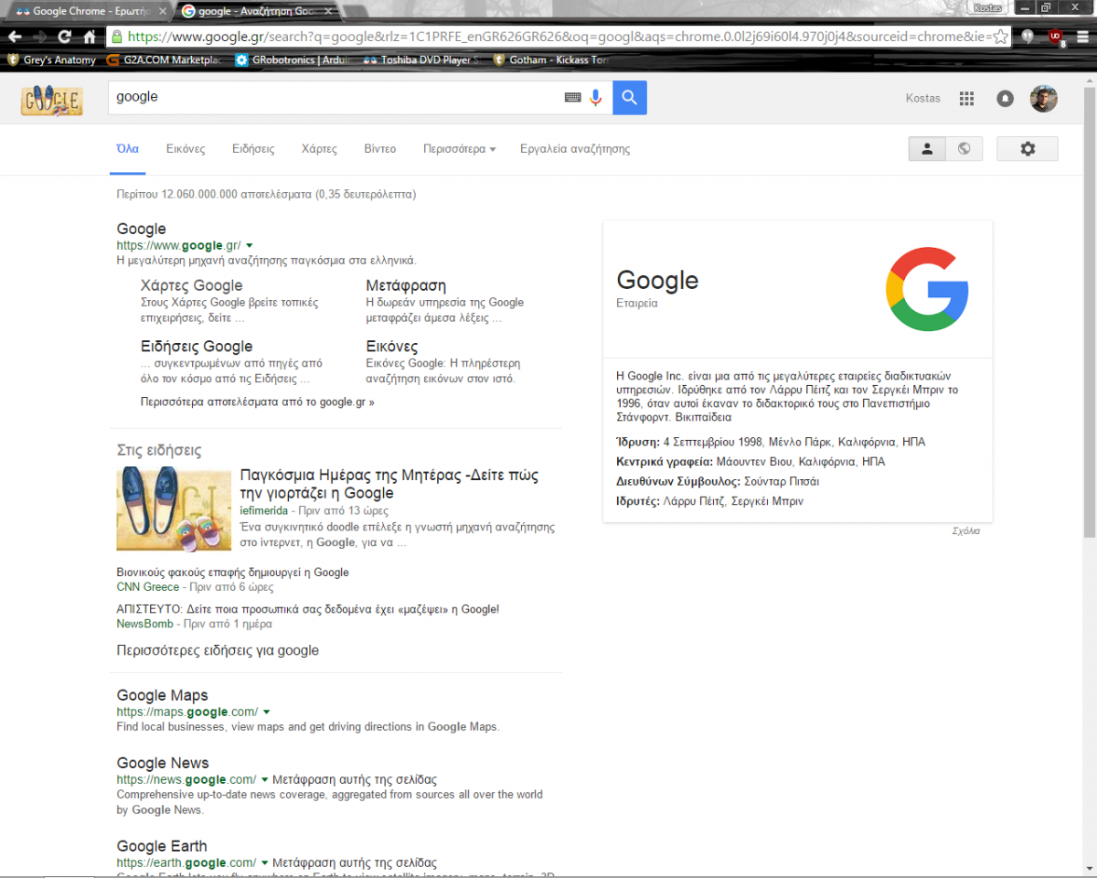This screenshot has height=878, width=1097.
Task: Expand dropdown arrow next to earth.google.com
Action: coord(264,862)
